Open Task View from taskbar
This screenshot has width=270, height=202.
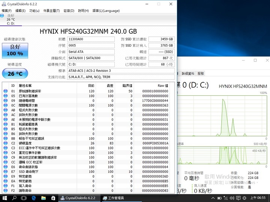tap(24, 198)
